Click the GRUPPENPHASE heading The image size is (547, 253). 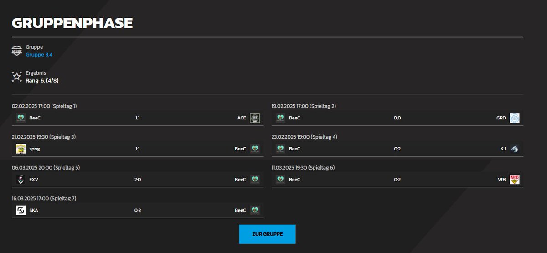pos(72,23)
